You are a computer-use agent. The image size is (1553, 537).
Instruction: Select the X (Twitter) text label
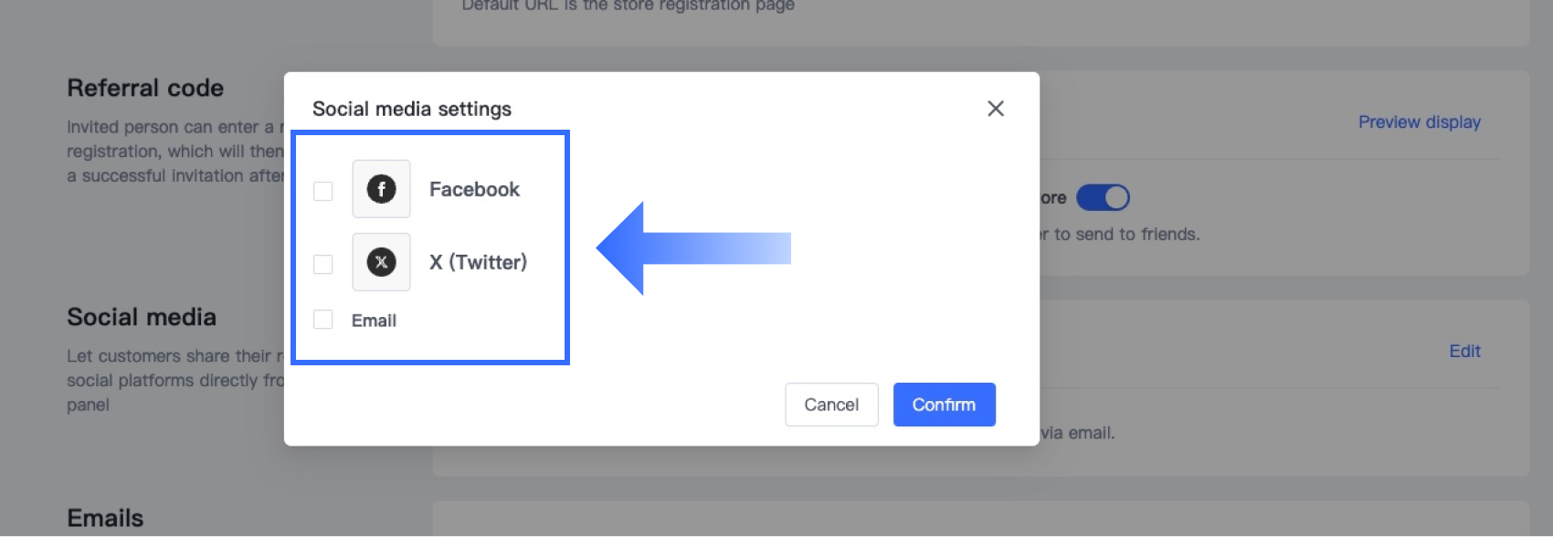click(478, 262)
